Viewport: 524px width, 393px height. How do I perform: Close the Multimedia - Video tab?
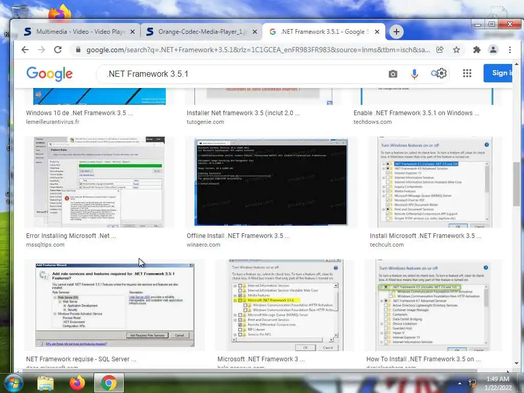pyautogui.click(x=133, y=32)
